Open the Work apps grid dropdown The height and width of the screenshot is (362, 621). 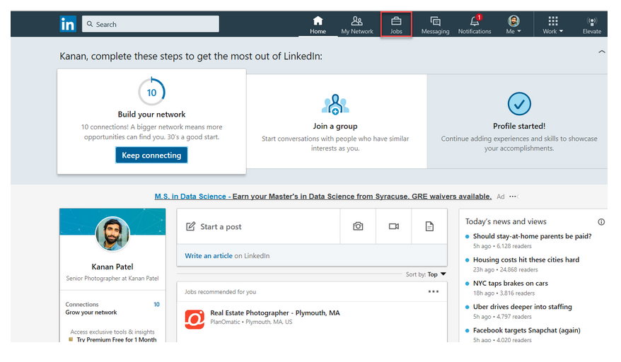tap(553, 25)
